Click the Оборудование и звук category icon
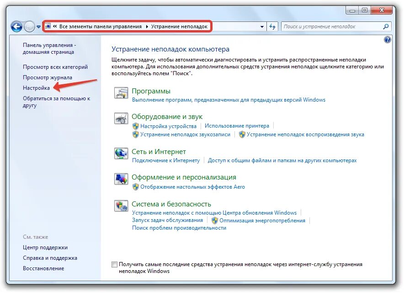This screenshot has width=404, height=293. coord(121,118)
